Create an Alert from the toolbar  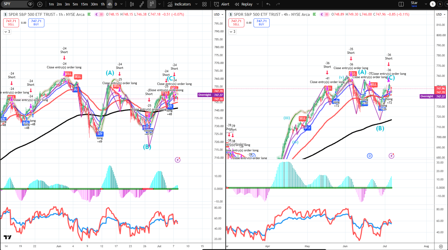pos(222,4)
